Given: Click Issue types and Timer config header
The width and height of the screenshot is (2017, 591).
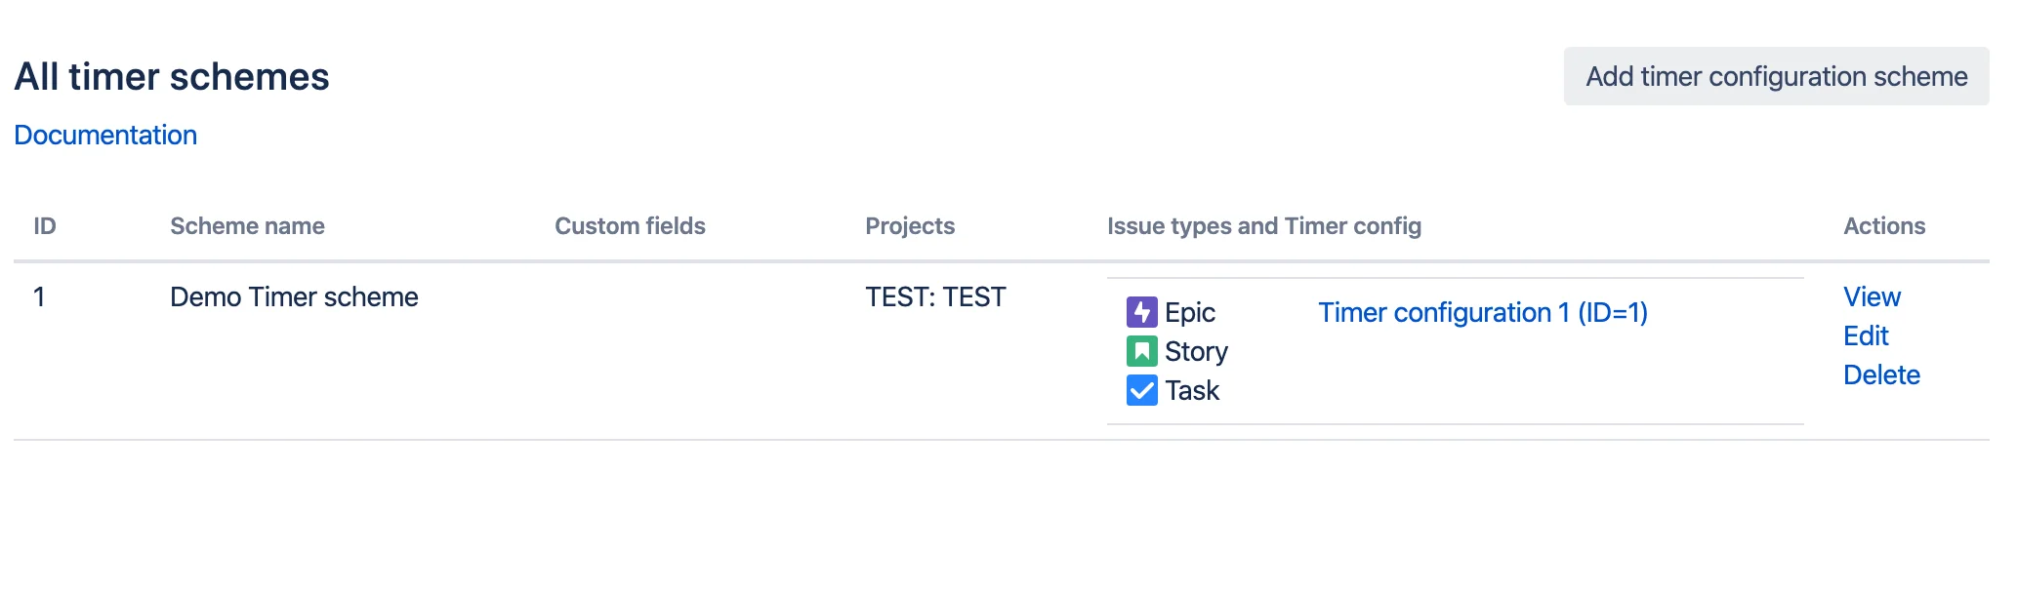Looking at the screenshot, I should tap(1264, 226).
